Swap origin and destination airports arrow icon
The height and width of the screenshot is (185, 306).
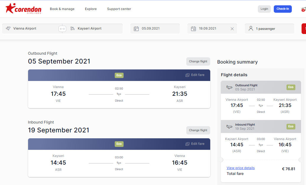tap(62, 29)
